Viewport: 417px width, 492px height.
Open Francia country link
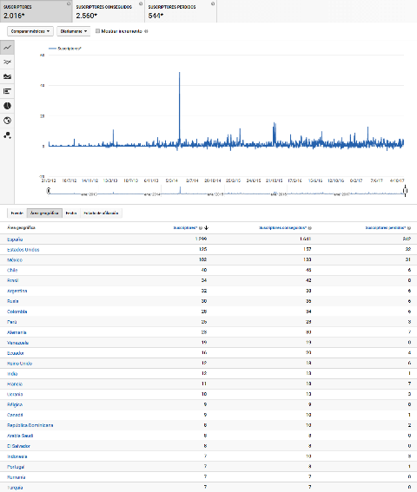click(15, 384)
